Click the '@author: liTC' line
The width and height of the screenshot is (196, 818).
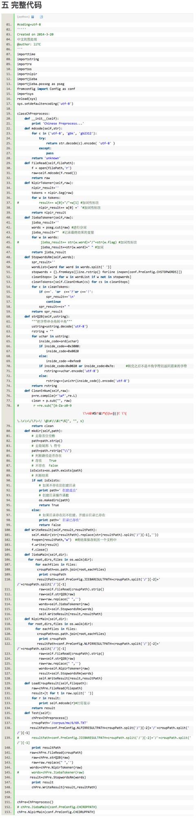click(29, 44)
